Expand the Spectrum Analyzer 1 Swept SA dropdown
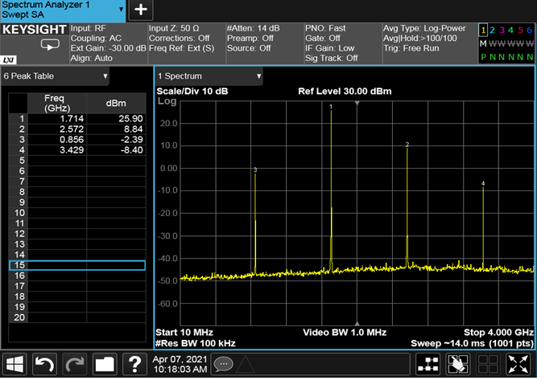The width and height of the screenshot is (537, 380). coord(63,10)
